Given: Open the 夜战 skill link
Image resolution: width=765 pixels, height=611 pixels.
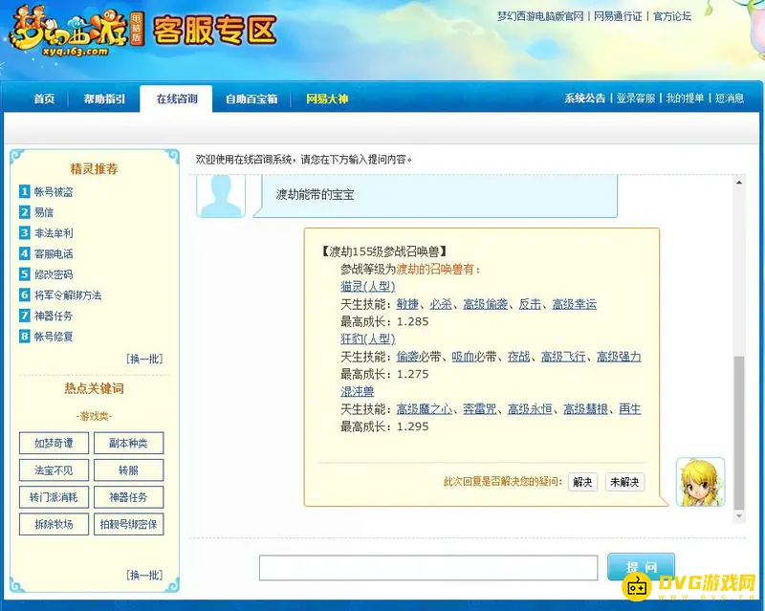Looking at the screenshot, I should [x=518, y=357].
